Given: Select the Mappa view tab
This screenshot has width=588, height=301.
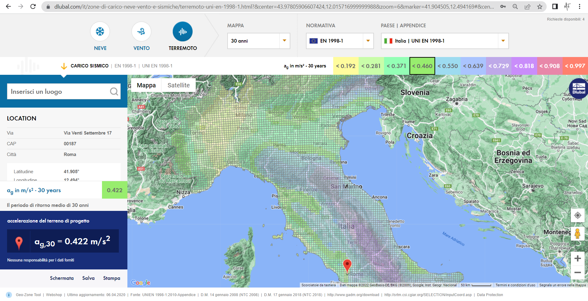Looking at the screenshot, I should tap(146, 85).
